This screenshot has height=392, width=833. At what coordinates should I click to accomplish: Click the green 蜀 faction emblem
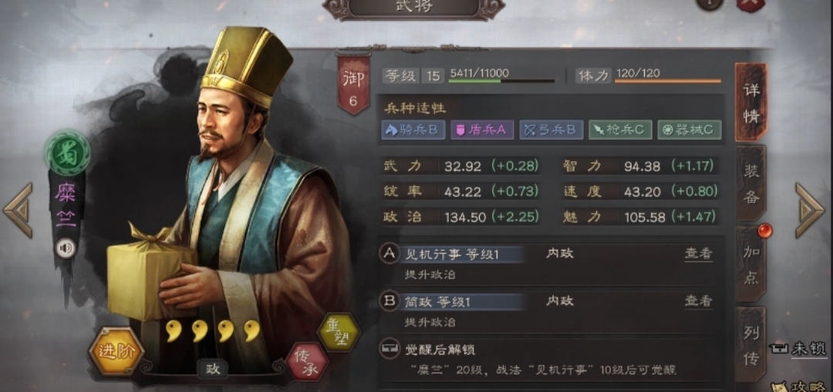67,153
